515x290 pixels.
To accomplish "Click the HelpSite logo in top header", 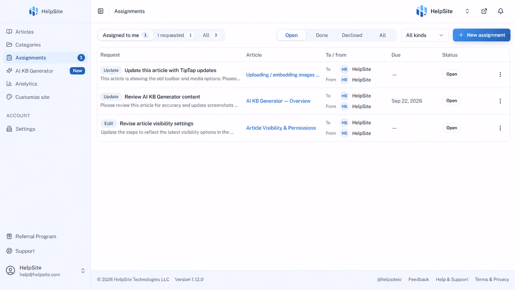I will [421, 11].
